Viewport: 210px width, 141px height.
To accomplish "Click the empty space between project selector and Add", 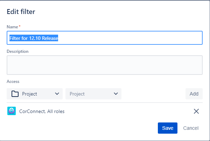I will (153, 94).
